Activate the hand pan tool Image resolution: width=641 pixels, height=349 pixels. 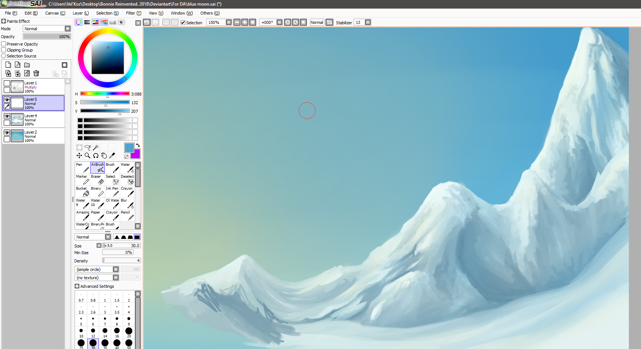(x=104, y=156)
